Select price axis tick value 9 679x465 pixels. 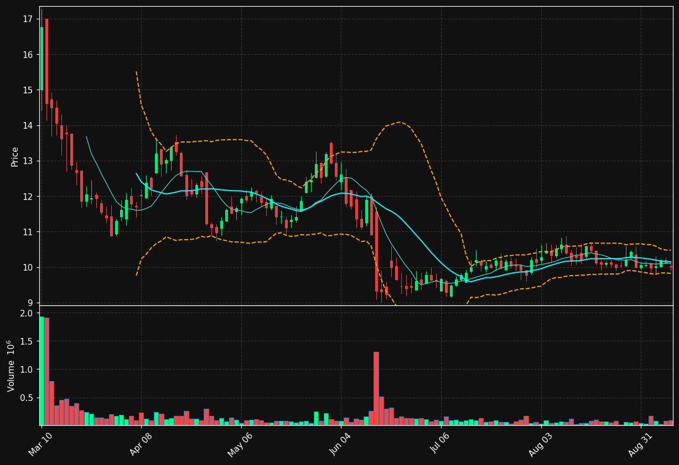pyautogui.click(x=30, y=303)
